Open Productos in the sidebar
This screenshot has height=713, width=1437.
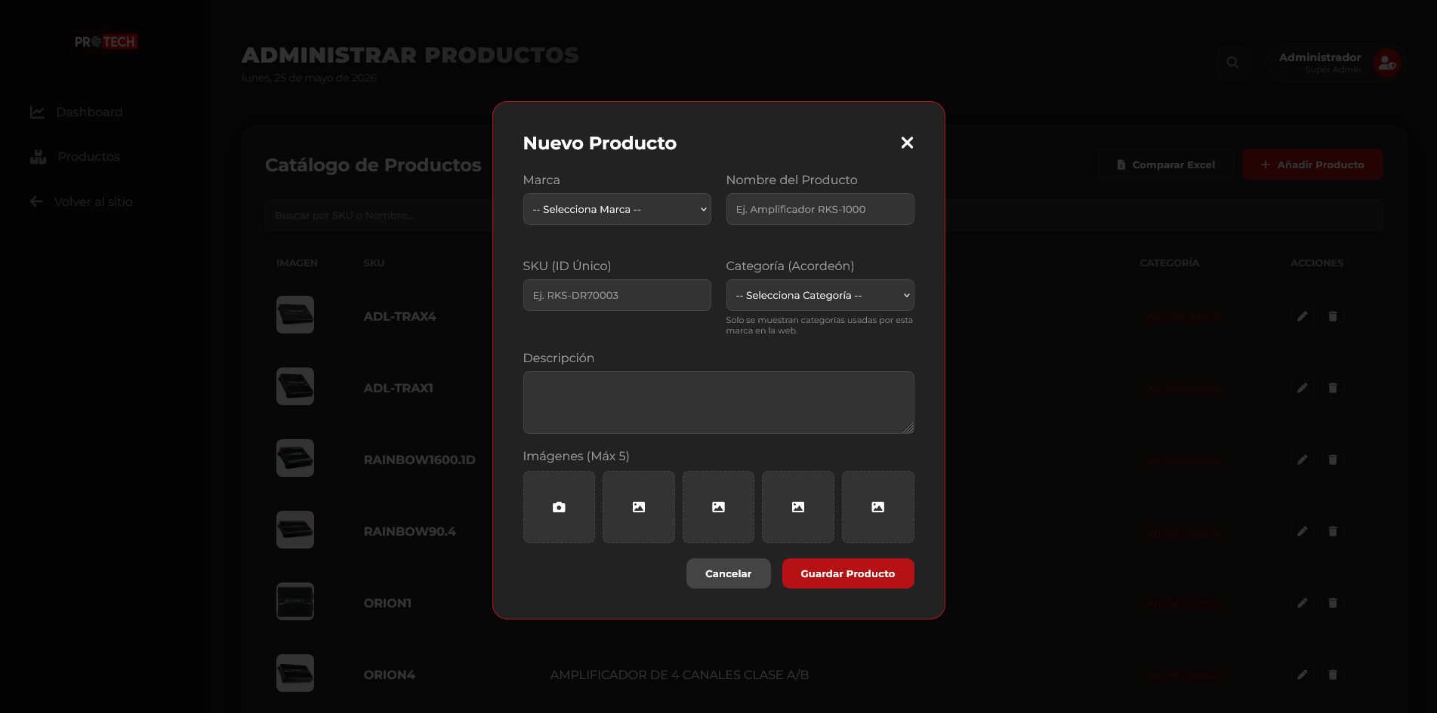coord(75,156)
